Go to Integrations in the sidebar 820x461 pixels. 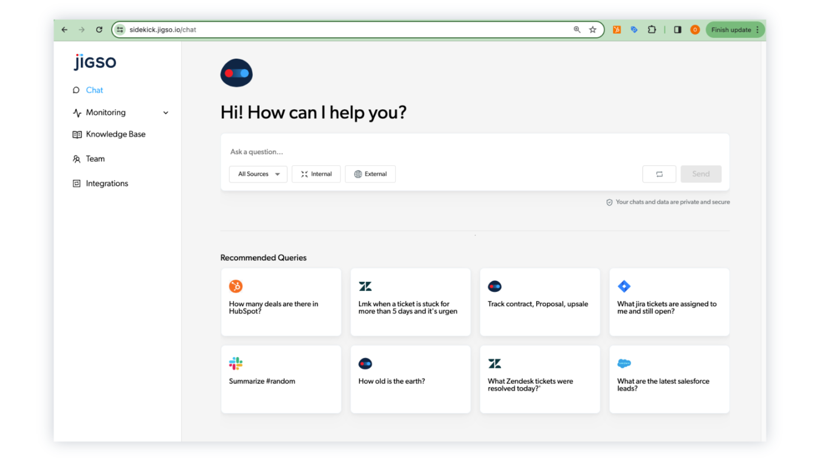point(107,183)
